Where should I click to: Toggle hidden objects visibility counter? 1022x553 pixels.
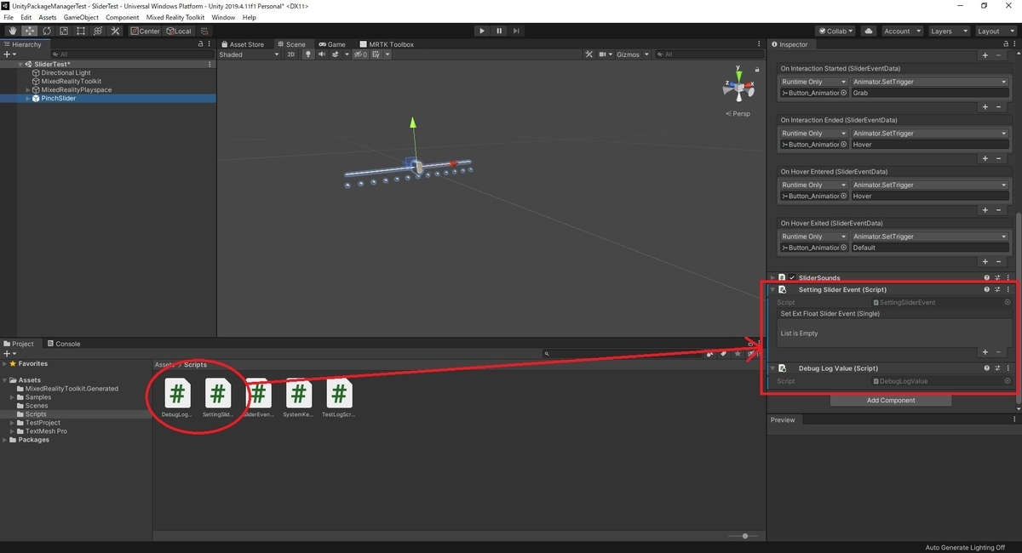pos(361,54)
